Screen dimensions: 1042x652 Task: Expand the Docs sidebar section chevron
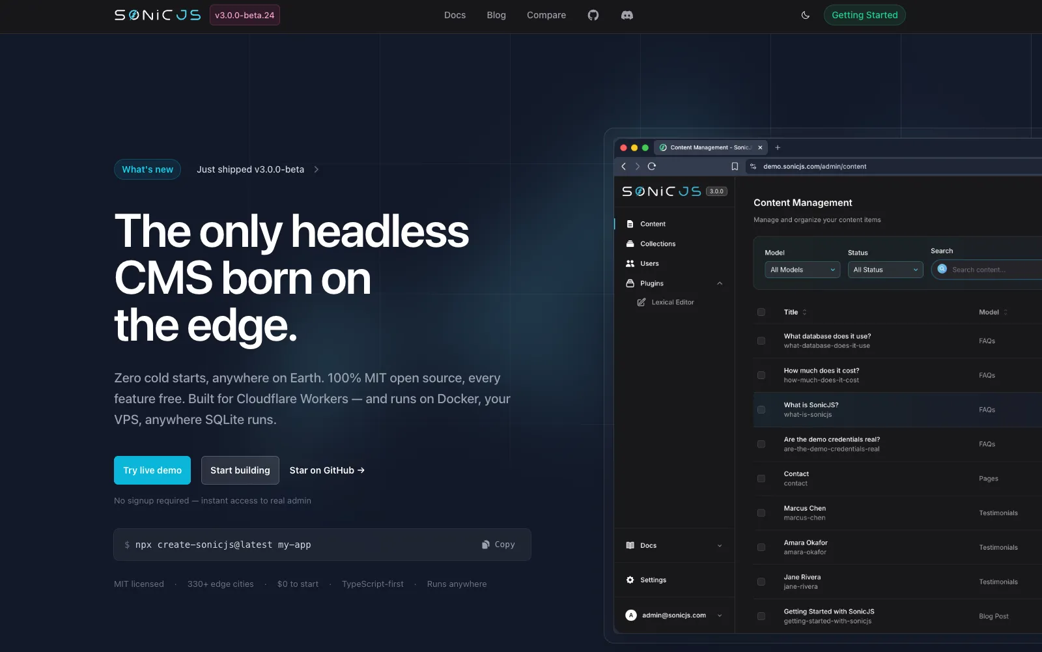pos(720,546)
